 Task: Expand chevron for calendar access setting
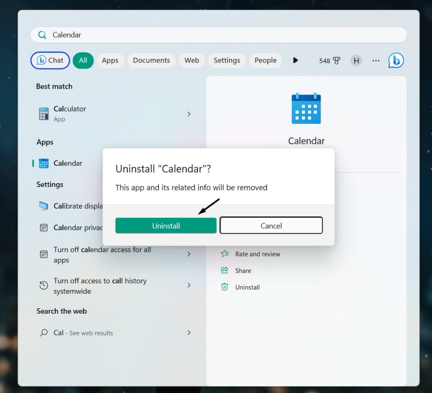coord(189,254)
